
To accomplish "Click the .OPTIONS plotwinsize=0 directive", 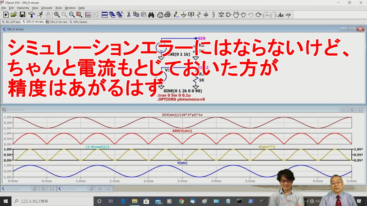I will tap(181, 99).
